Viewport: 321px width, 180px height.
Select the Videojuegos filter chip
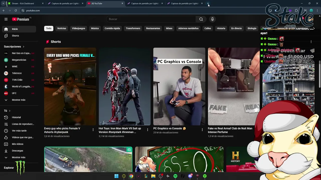[78, 28]
